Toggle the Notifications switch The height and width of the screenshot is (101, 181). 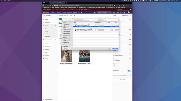pos(129,71)
